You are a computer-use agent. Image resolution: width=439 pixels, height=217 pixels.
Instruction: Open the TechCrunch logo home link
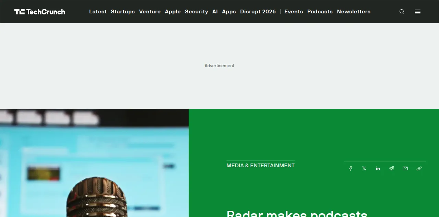[x=39, y=12]
